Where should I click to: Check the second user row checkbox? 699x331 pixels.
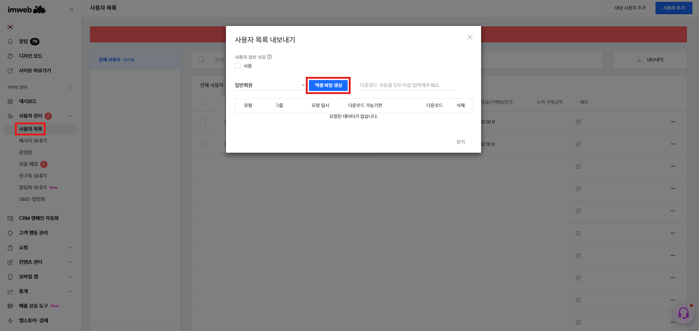[203, 144]
